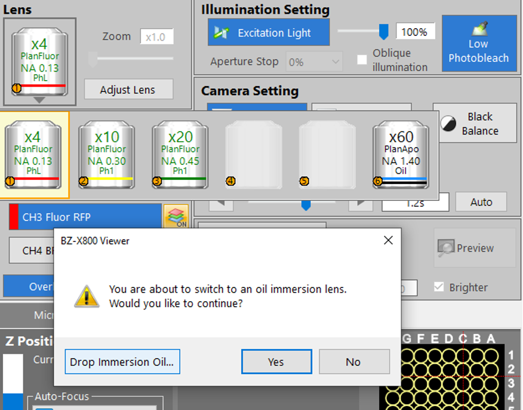The height and width of the screenshot is (410, 523).
Task: Uncheck the Brighter checkbox
Action: (x=439, y=287)
